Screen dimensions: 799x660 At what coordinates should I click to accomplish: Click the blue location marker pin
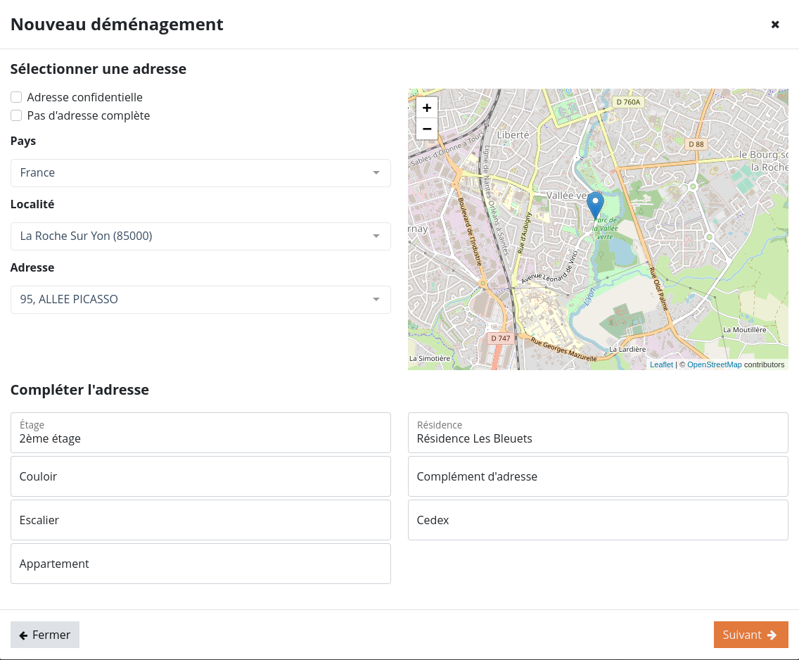tap(595, 204)
